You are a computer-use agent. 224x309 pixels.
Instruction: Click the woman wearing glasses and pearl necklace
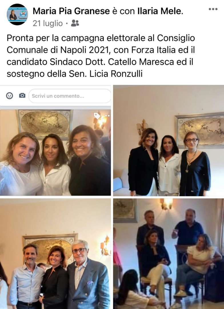[195, 164]
